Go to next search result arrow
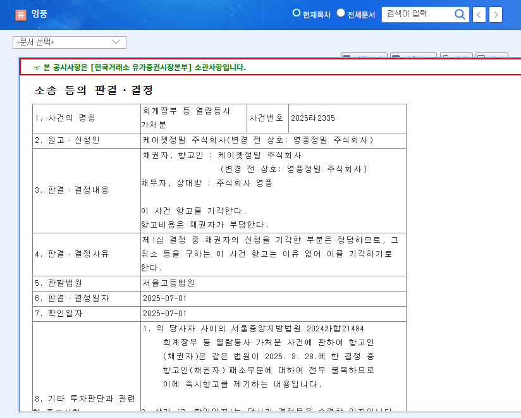 (496, 15)
